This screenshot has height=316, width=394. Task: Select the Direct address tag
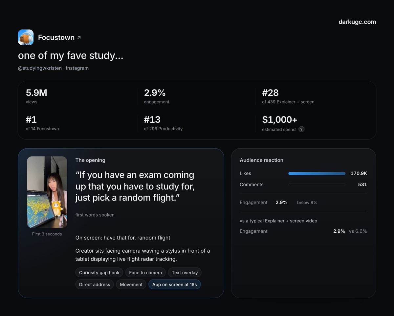click(x=95, y=284)
